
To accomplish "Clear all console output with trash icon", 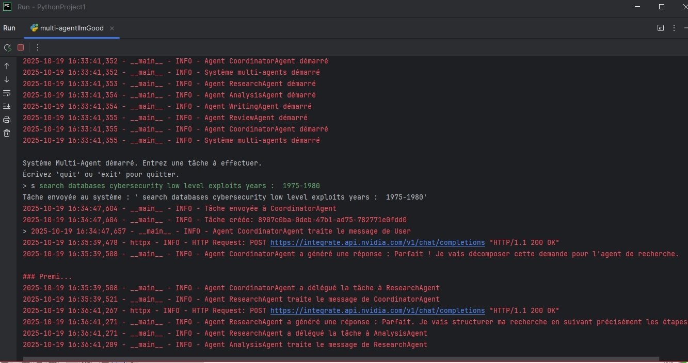I will [7, 133].
